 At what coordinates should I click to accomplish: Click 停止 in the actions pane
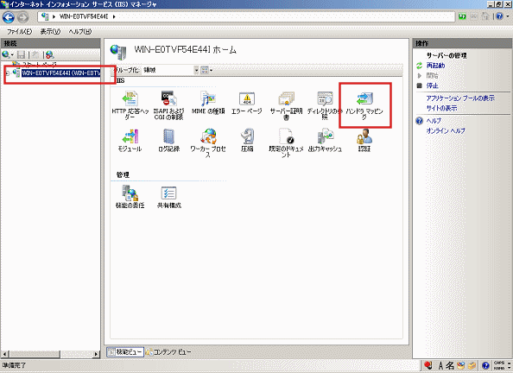tap(432, 85)
